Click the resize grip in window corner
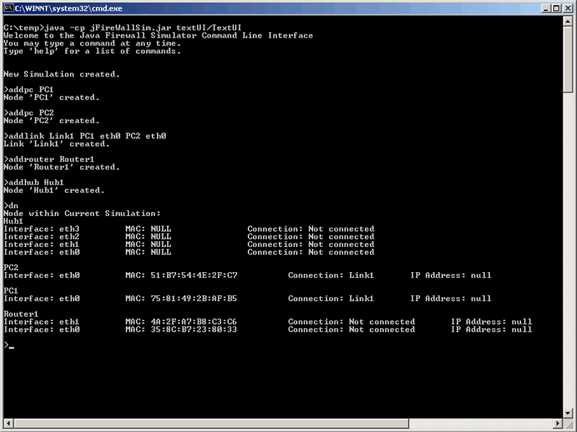This screenshot has width=577, height=432. [x=568, y=424]
